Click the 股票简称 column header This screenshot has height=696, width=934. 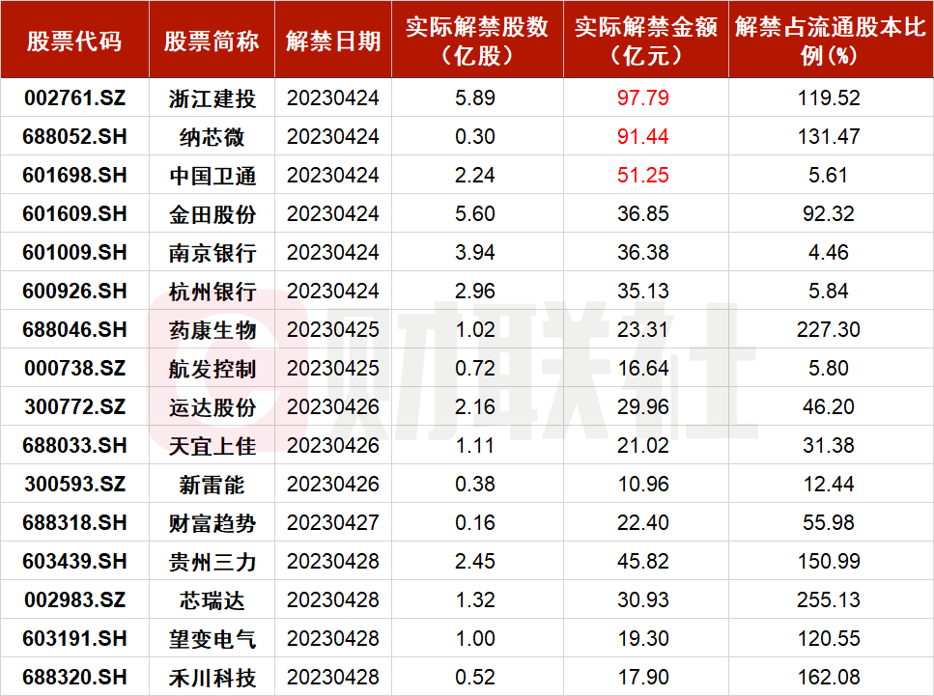(x=212, y=41)
